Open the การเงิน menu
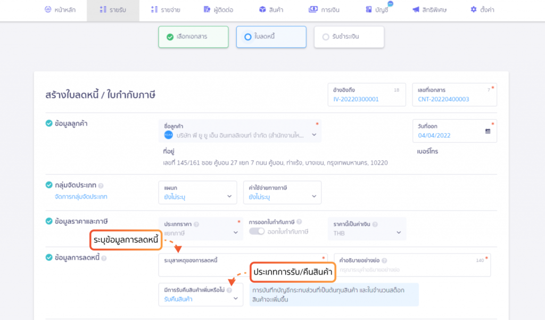545x320 pixels. tap(324, 10)
